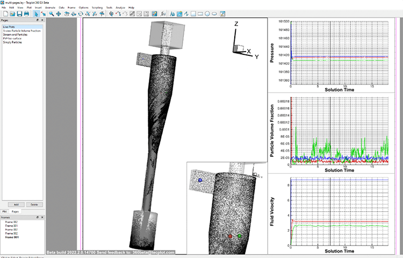Activate the magnifier Zoom tool
Viewport: 403px width, 258px height.
[52, 13]
